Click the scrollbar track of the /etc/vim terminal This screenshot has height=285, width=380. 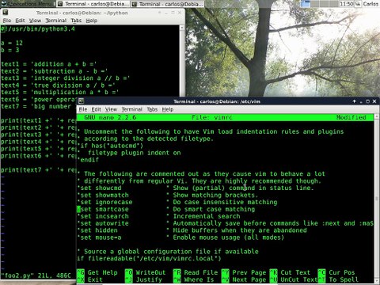(x=377, y=198)
